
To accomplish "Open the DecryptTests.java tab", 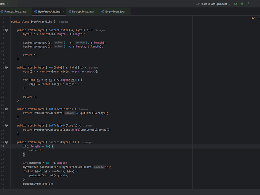I will coord(81,12).
